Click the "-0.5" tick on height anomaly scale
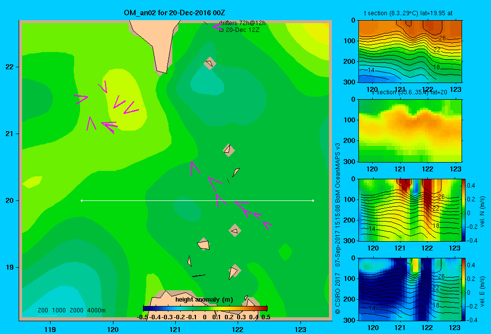This screenshot has width=491, height=334. point(142,317)
